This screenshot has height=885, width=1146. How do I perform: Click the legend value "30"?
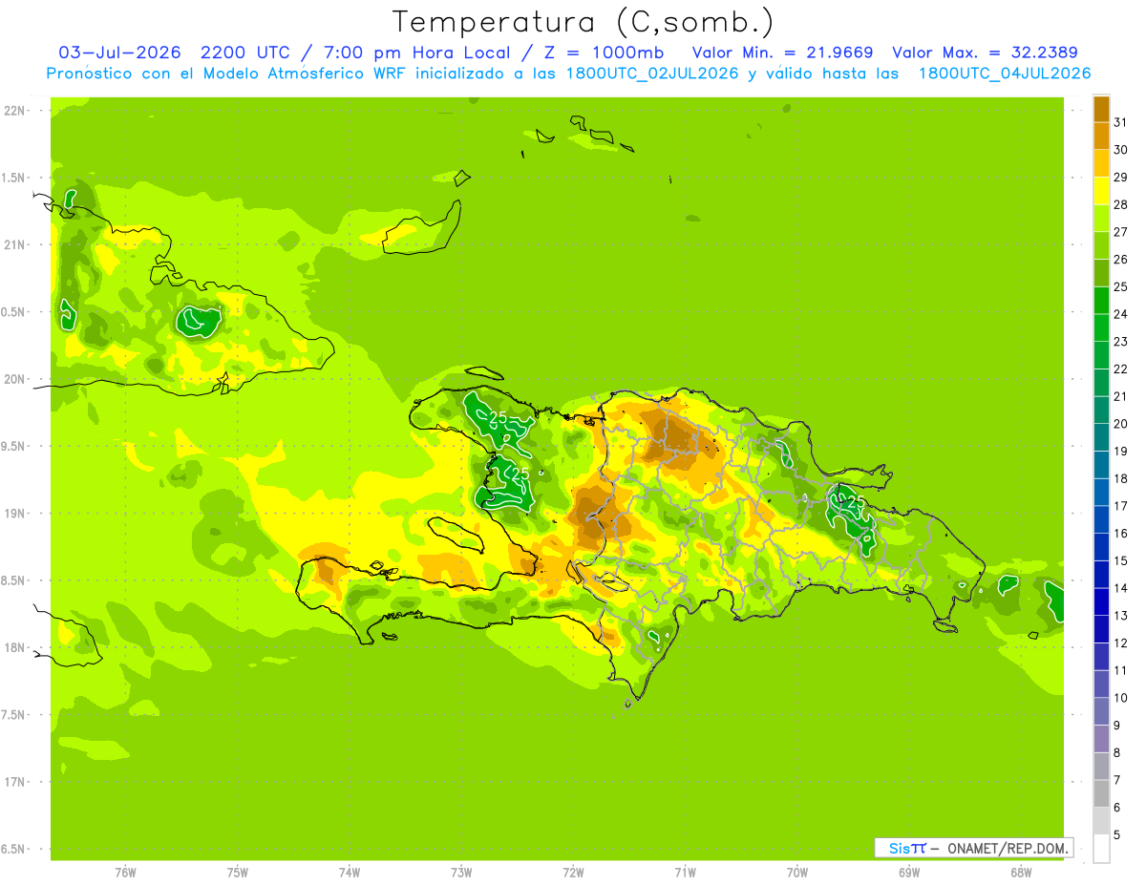tap(1121, 150)
